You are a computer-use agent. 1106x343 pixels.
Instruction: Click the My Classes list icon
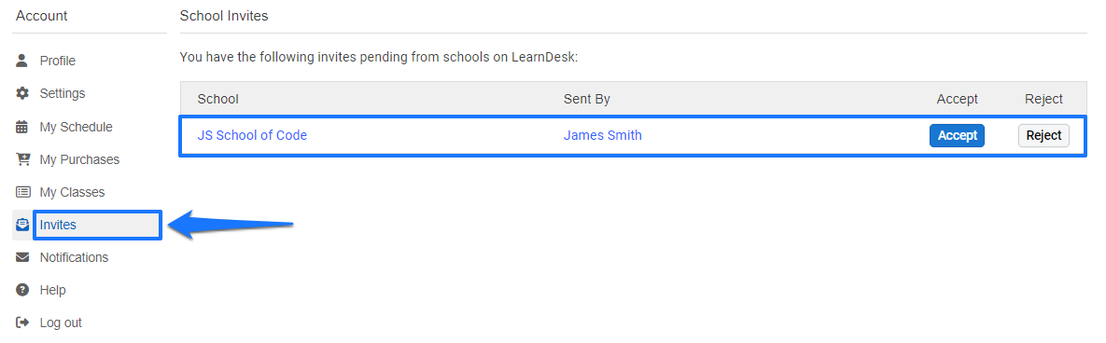[23, 192]
